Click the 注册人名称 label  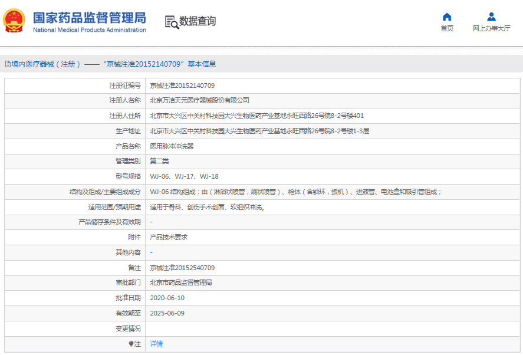(125, 100)
